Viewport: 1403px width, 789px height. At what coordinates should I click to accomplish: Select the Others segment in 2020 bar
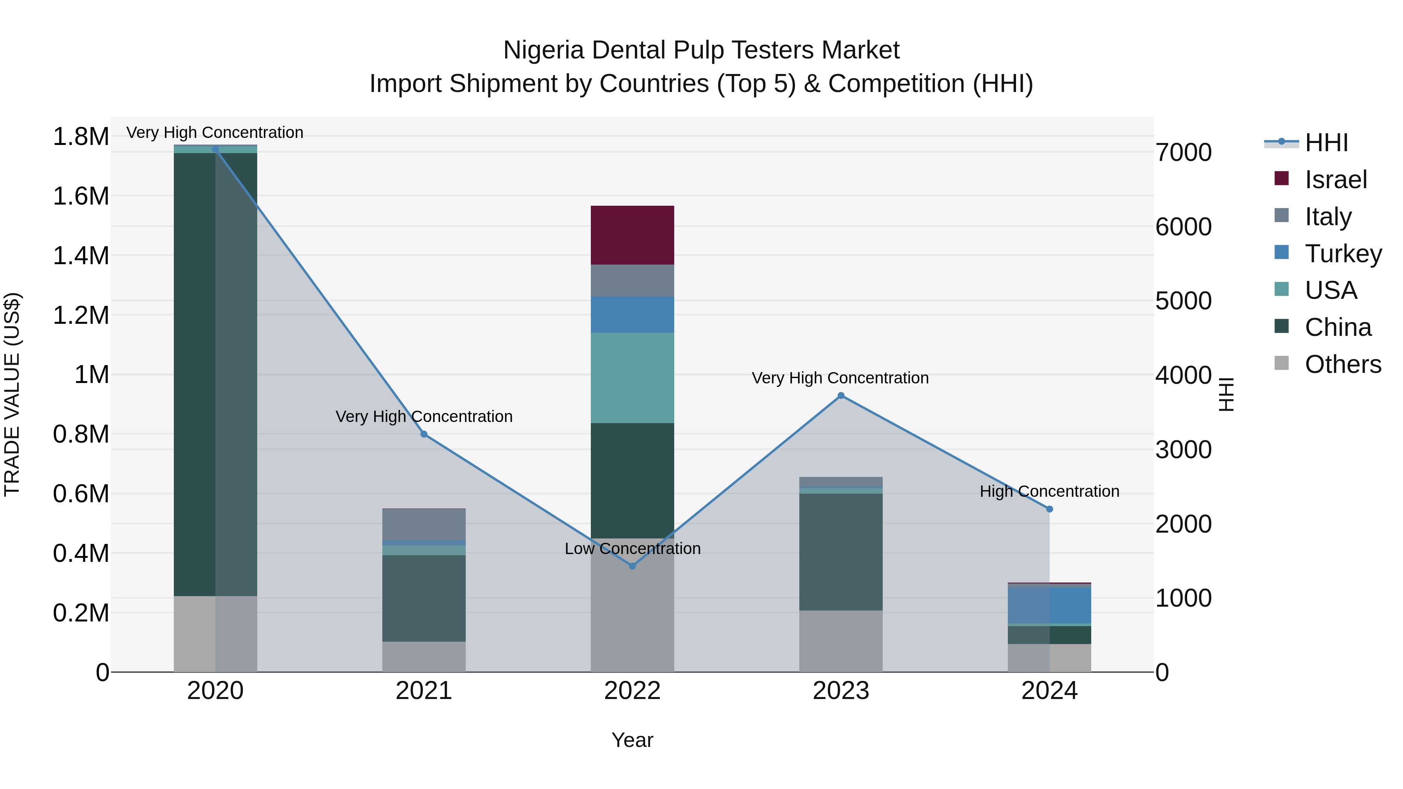click(x=215, y=634)
